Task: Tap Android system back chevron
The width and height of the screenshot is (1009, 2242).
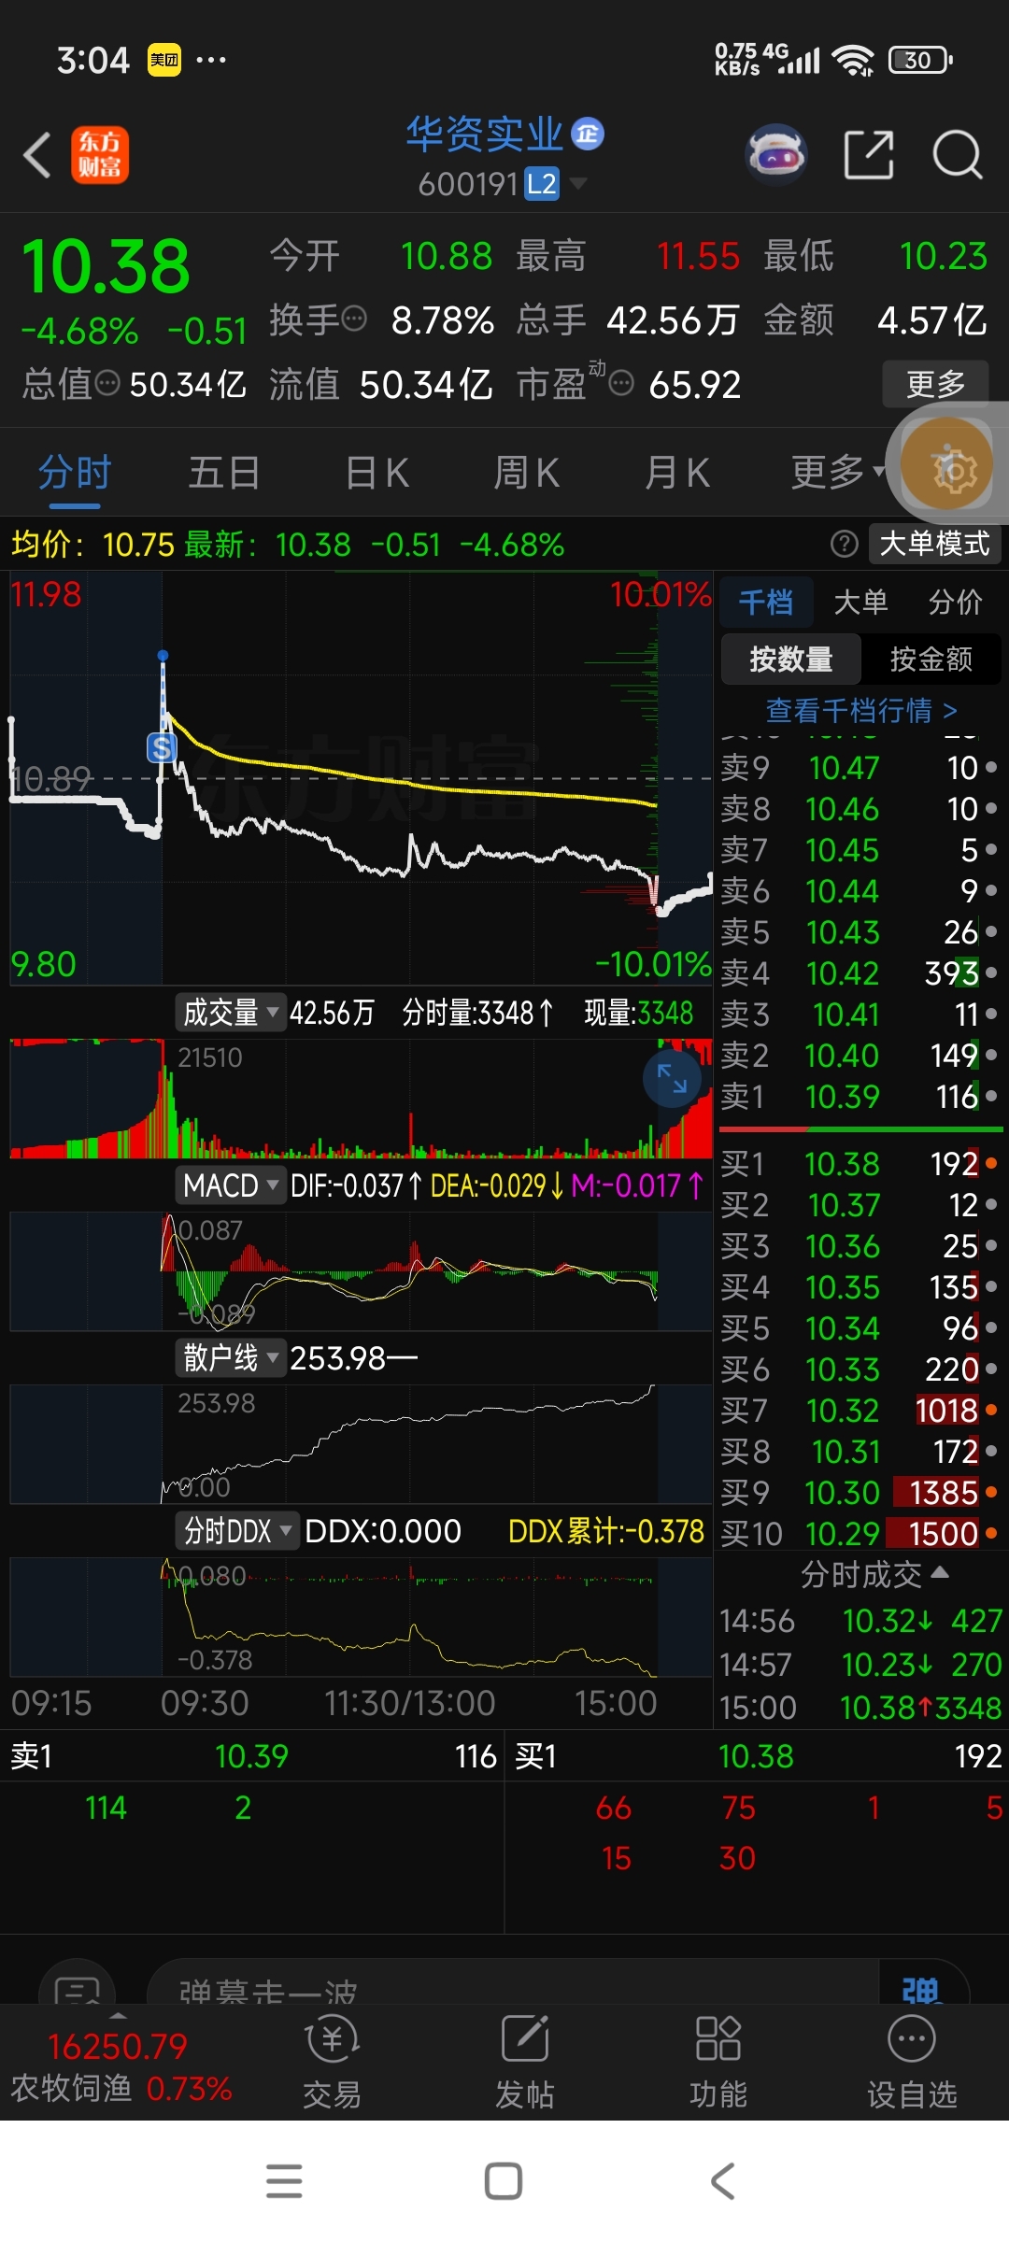Action: coord(722,2181)
